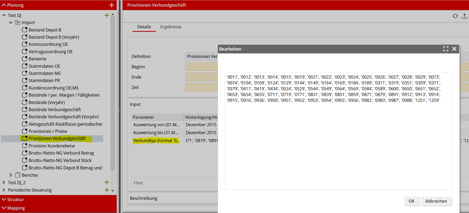This screenshot has height=213, width=469.
Task: Collapse the Import folder node
Action: point(11,22)
